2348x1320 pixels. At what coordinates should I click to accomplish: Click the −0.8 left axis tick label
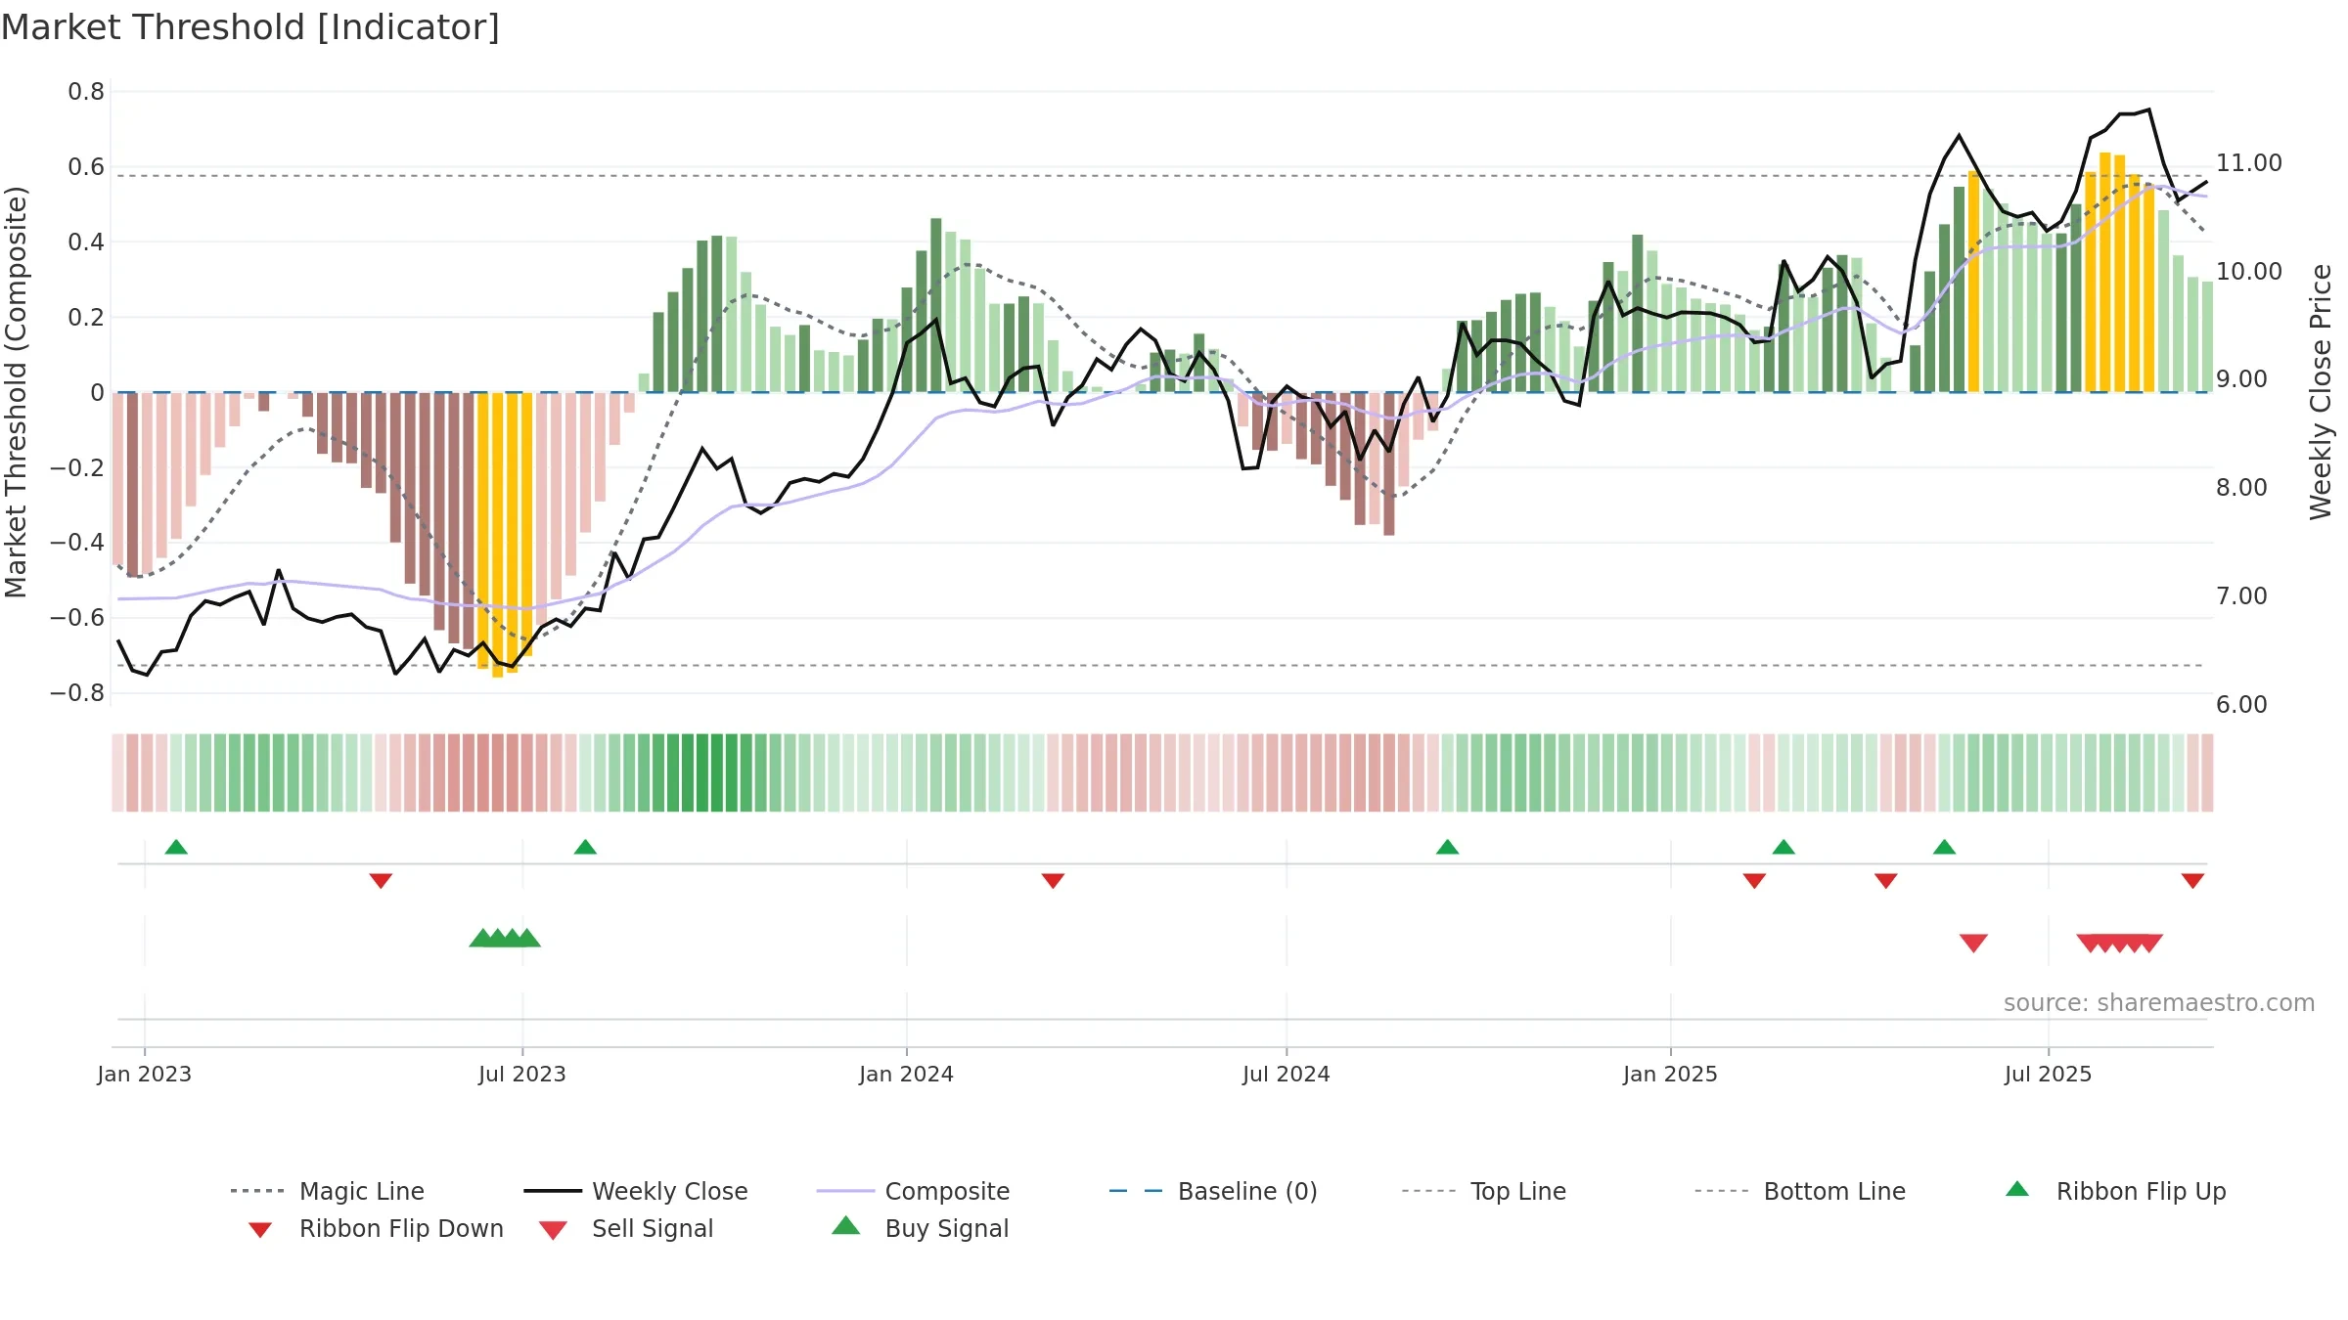tap(77, 693)
